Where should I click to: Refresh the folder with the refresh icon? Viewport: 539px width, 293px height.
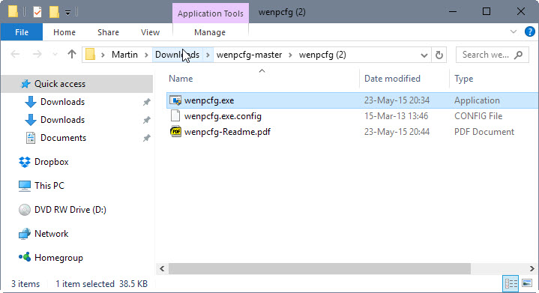[439, 55]
